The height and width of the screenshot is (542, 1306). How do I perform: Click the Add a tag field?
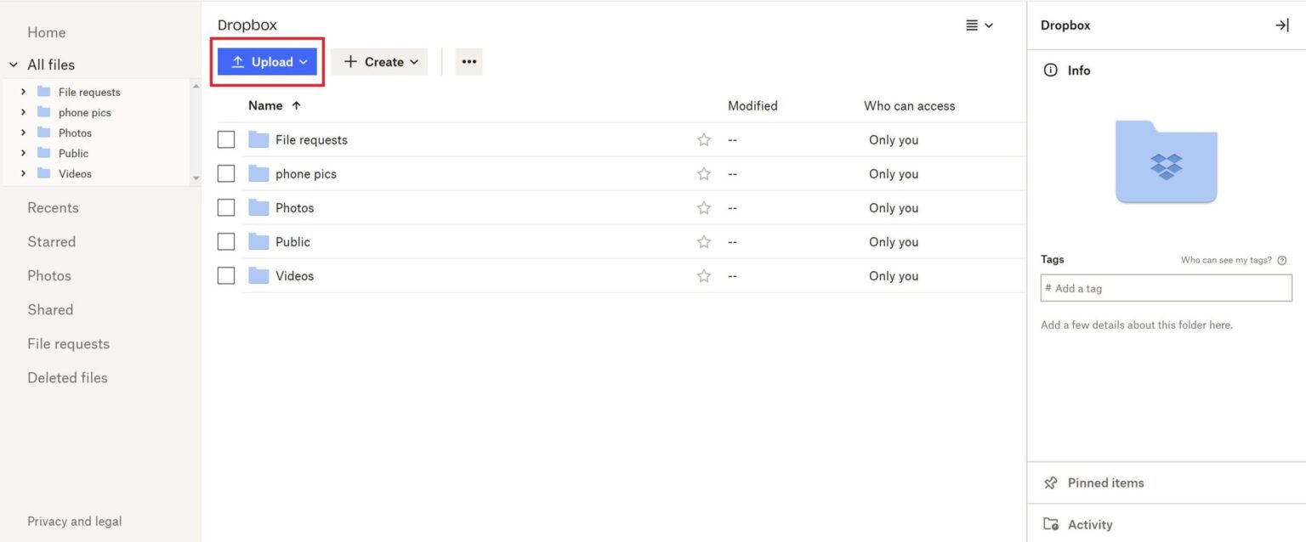point(1166,289)
